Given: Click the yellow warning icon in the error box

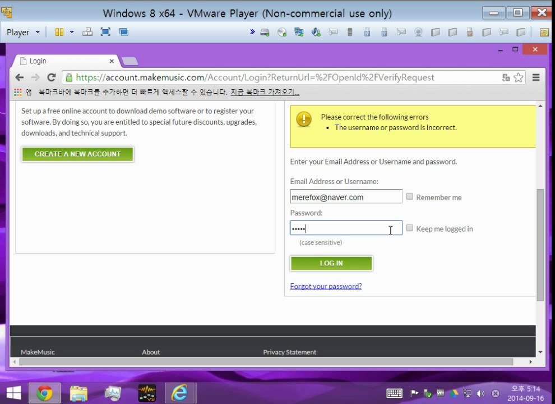Looking at the screenshot, I should [x=304, y=119].
